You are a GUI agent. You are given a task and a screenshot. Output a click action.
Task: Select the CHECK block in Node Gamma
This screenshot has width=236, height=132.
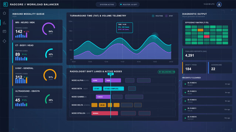click(103, 97)
